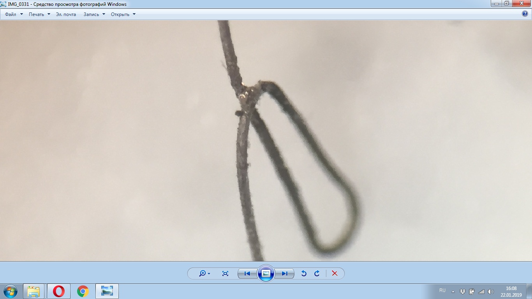Go to the next photo
Viewport: 532px width, 299px height.
[x=285, y=273]
